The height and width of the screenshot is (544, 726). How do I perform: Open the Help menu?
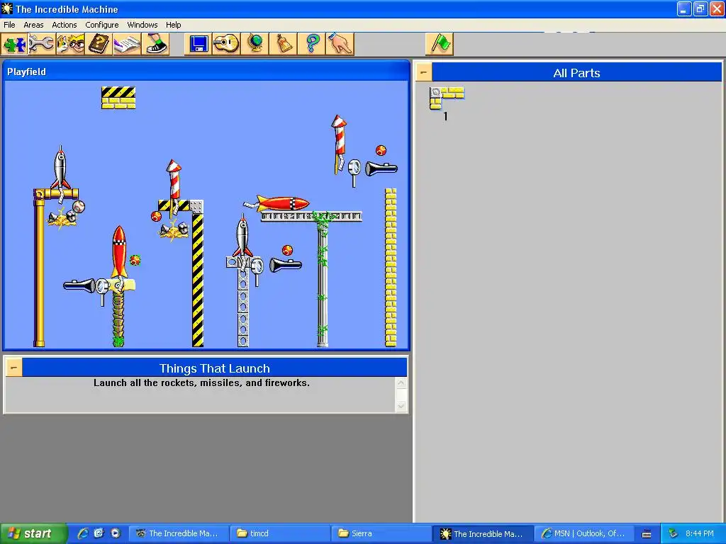174,25
